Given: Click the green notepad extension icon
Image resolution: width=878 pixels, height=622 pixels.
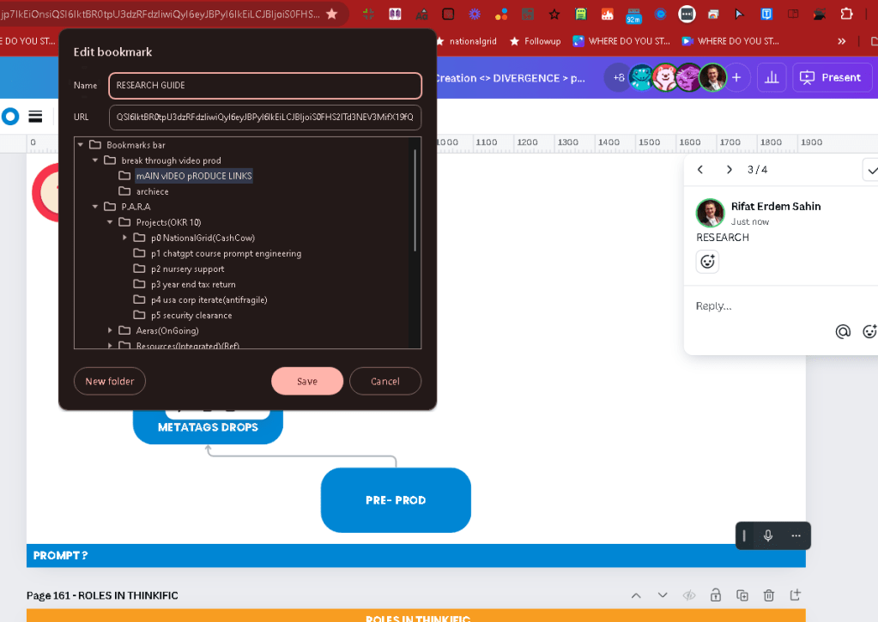Looking at the screenshot, I should 581,14.
